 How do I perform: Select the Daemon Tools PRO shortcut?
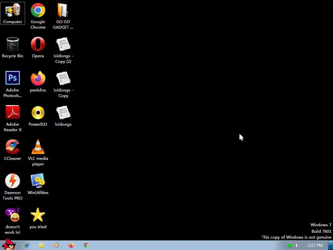13,187
